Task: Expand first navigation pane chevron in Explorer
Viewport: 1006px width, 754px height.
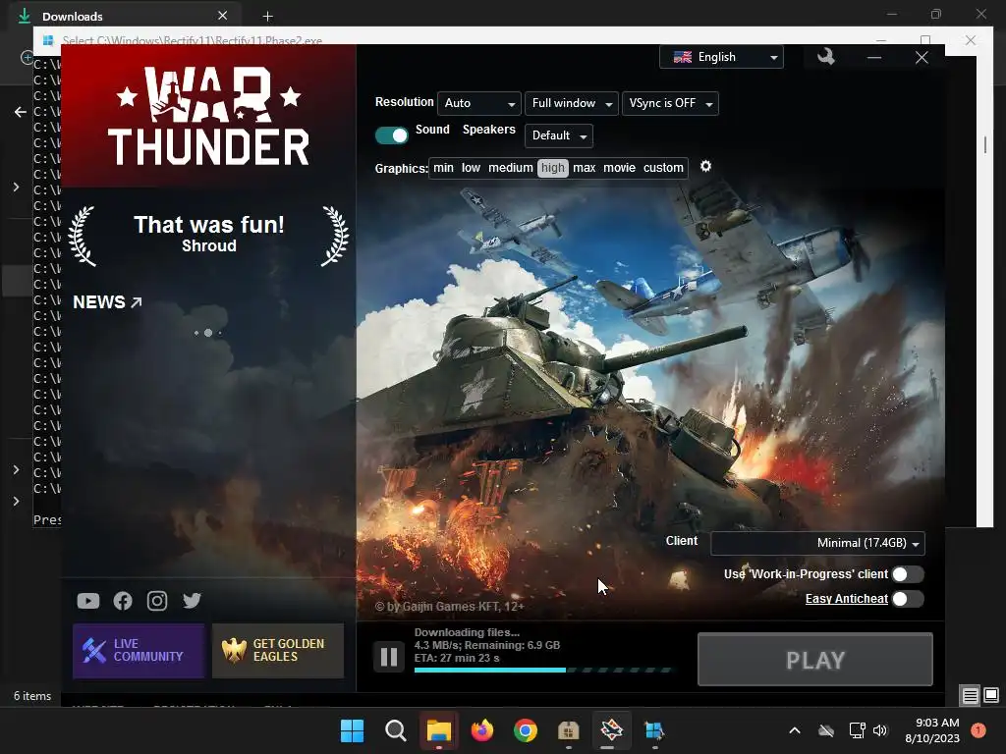Action: [x=16, y=188]
